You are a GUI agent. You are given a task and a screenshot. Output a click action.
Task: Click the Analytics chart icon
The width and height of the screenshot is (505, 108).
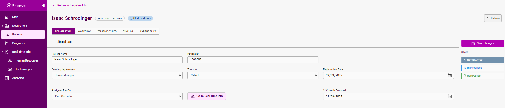click(x=7, y=78)
